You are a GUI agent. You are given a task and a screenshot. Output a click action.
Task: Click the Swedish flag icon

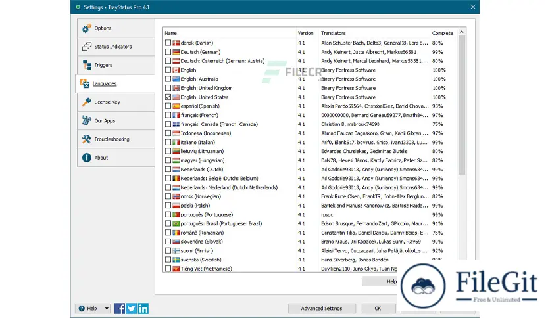coord(176,260)
